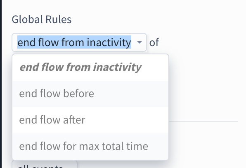Select the bold "end flow from inactivity" option

[90, 68]
